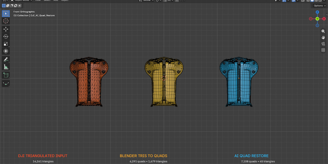328x164 pixels.
Task: Select the blue AI quad restore mesh
Action: click(239, 82)
